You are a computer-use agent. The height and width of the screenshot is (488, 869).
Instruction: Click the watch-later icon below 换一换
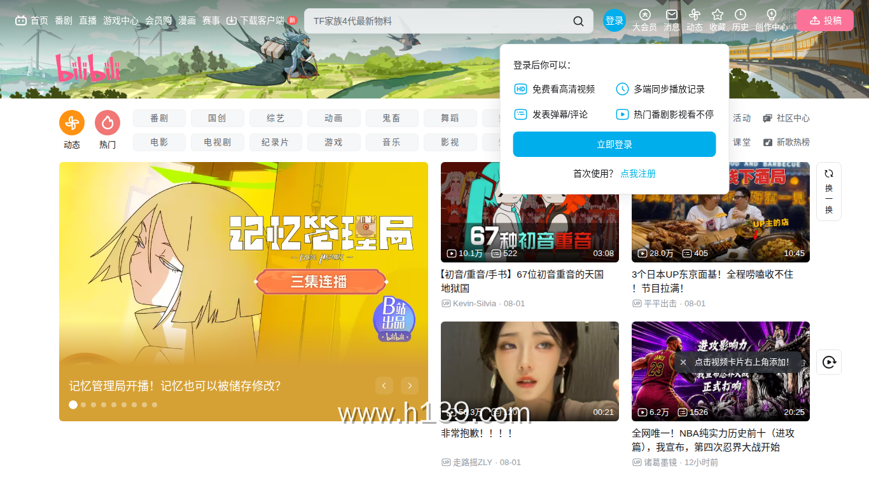click(x=829, y=362)
